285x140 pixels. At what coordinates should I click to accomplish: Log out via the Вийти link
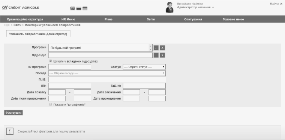274,4
